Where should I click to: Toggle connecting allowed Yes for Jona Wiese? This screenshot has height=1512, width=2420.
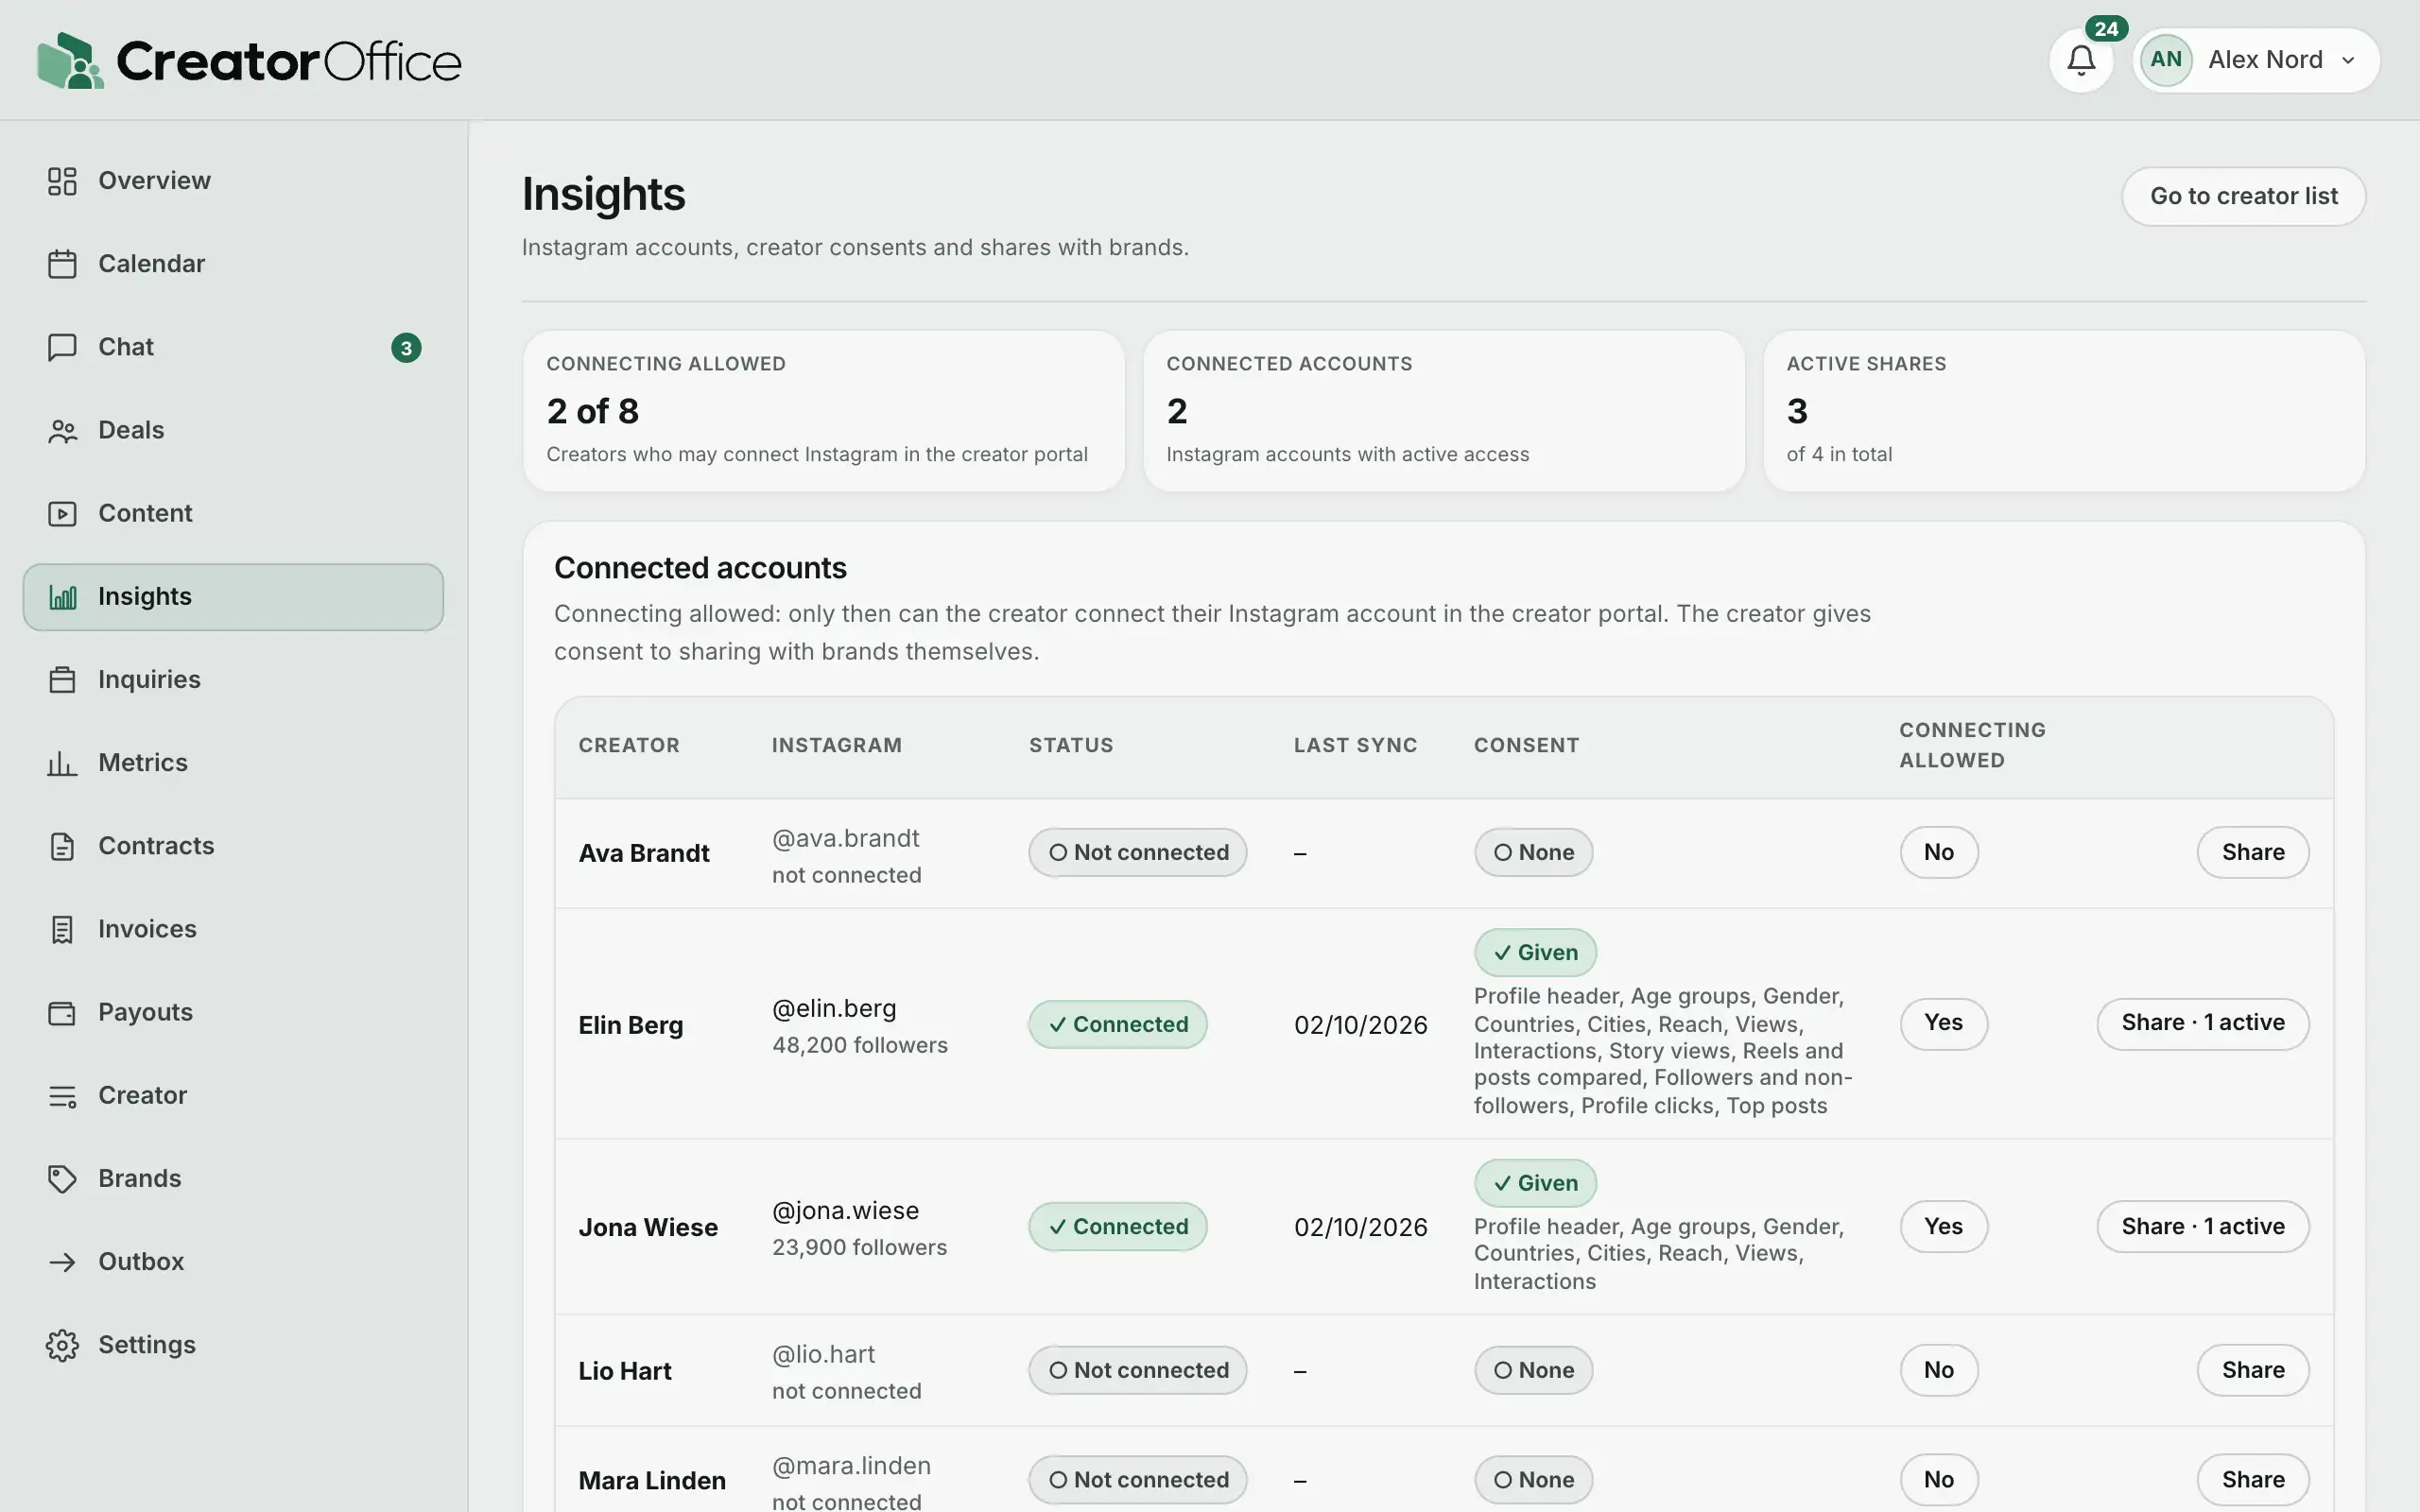pos(1943,1226)
